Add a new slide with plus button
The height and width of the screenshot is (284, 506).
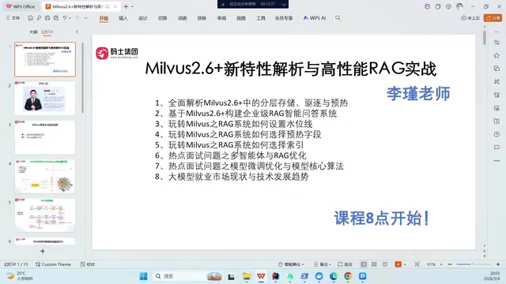43,251
